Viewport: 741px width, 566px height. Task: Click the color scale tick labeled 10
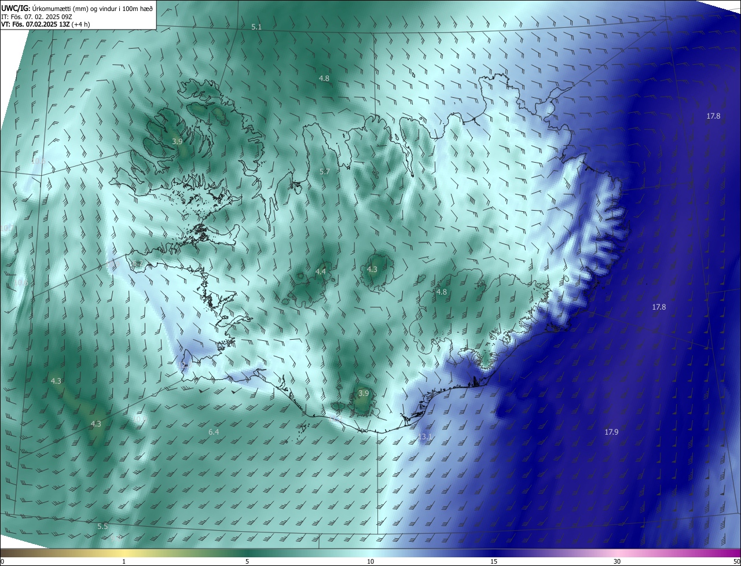pyautogui.click(x=370, y=561)
